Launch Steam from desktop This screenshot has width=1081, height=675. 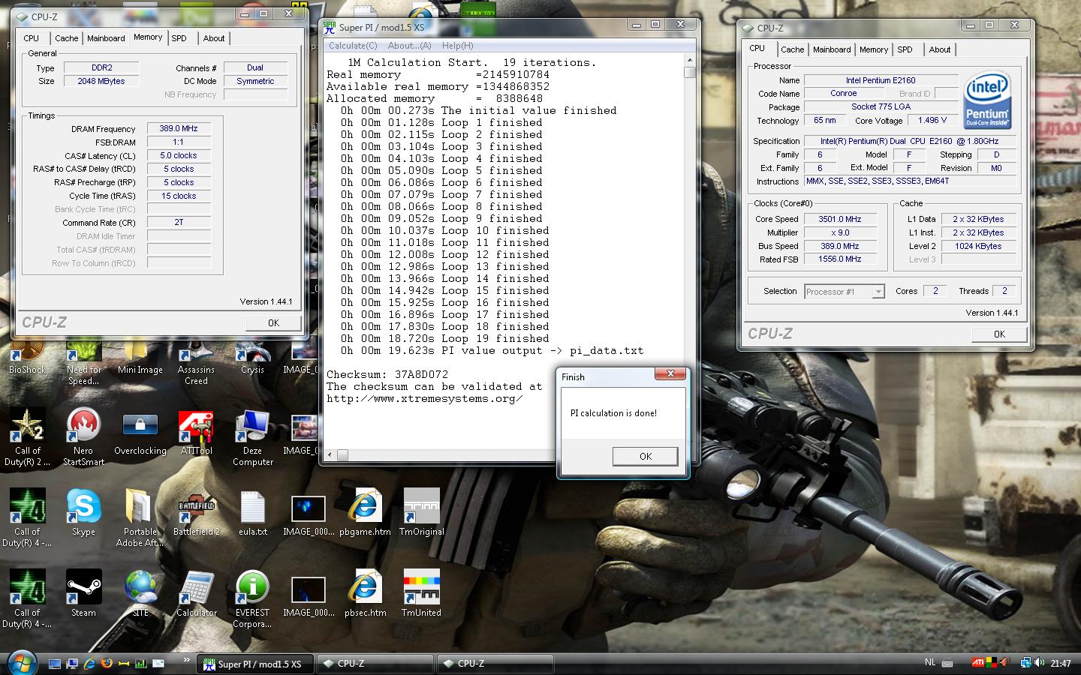pyautogui.click(x=83, y=594)
